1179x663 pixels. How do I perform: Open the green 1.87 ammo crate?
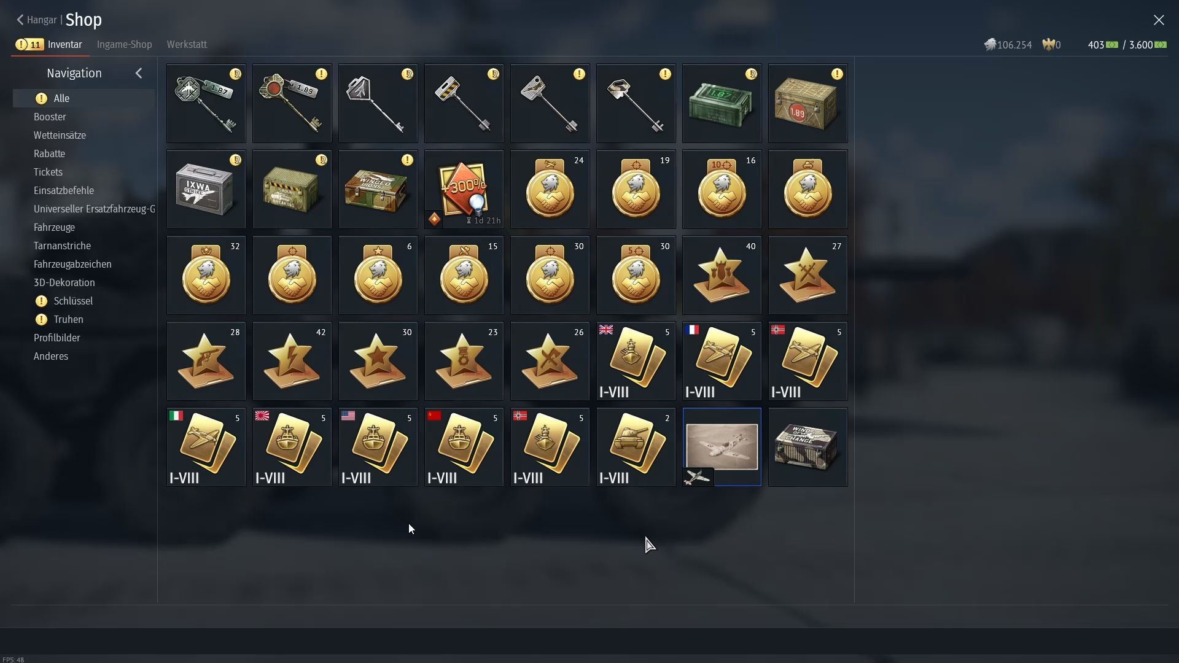pos(722,103)
